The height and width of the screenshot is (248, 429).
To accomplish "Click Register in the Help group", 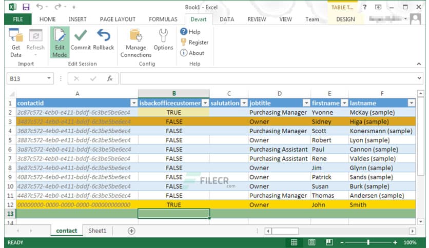I will point(194,43).
